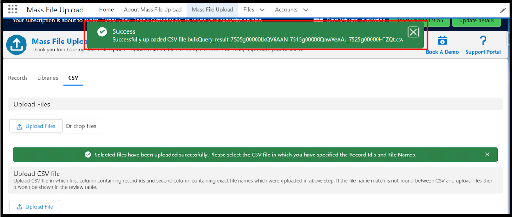Screen dimensions: 512x217
Task: Open About Mass File Upload tab
Action: click(153, 10)
